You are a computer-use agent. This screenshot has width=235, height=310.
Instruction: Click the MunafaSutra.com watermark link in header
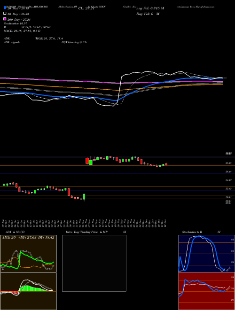tap(205, 7)
